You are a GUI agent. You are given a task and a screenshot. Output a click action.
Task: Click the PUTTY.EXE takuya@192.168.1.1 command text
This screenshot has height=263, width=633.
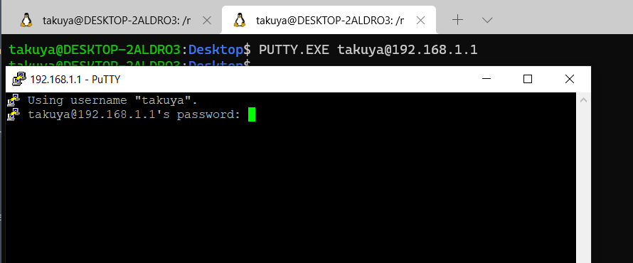[368, 50]
